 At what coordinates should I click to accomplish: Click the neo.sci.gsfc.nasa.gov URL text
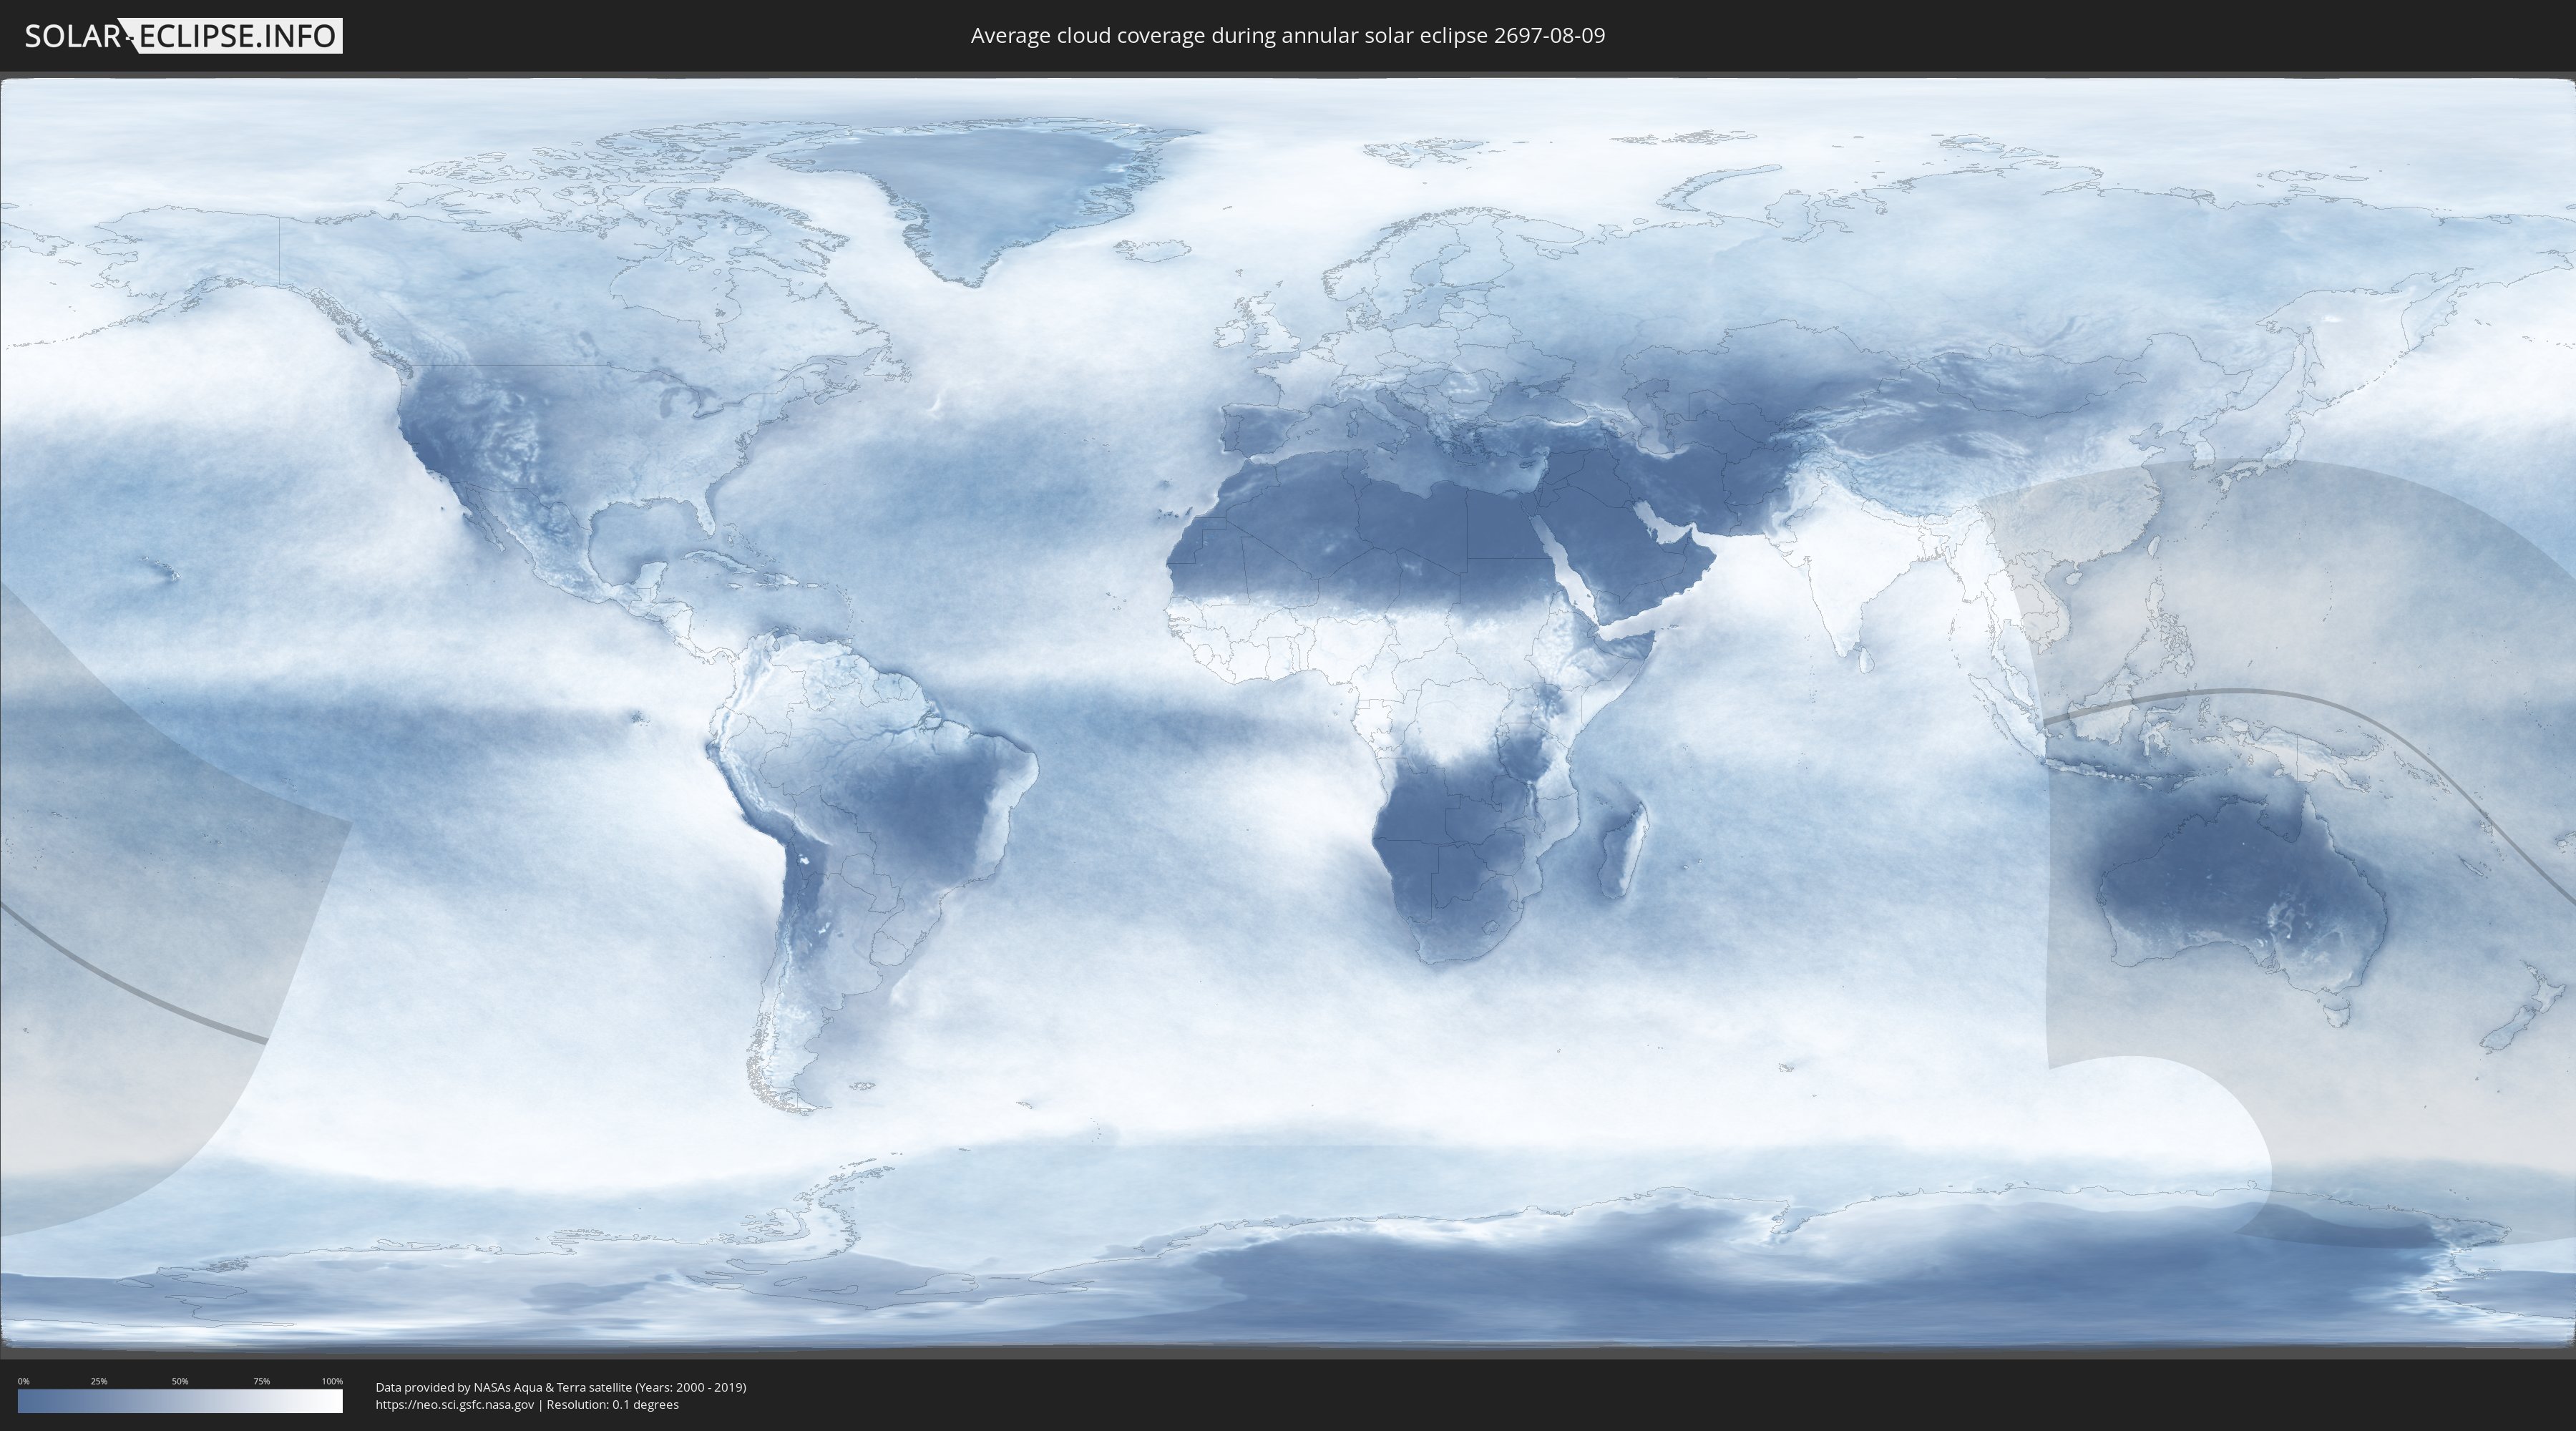tap(455, 1404)
